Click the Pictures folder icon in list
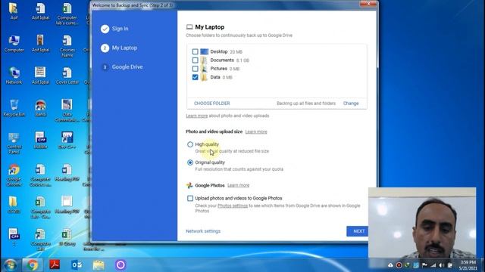Viewport: 485px width, 272px height. pos(204,69)
